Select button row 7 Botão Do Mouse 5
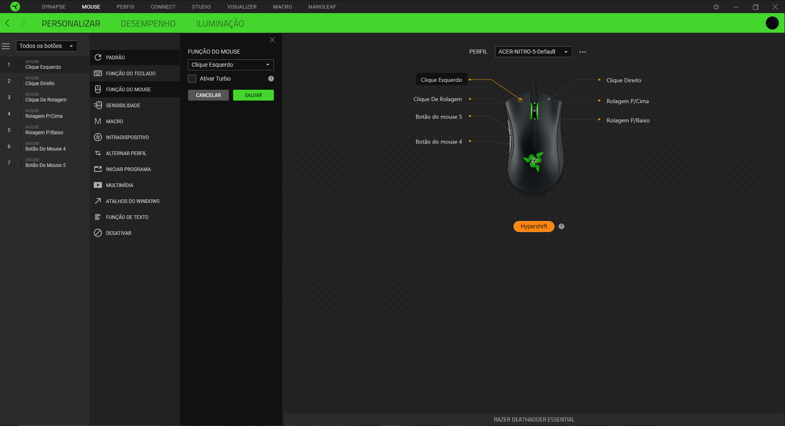 click(x=45, y=163)
